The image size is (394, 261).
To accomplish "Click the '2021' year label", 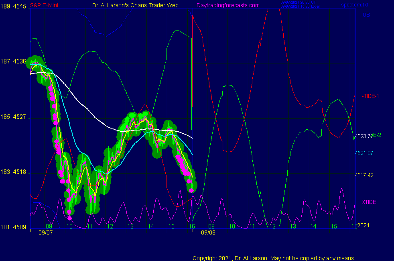I will tap(364, 225).
